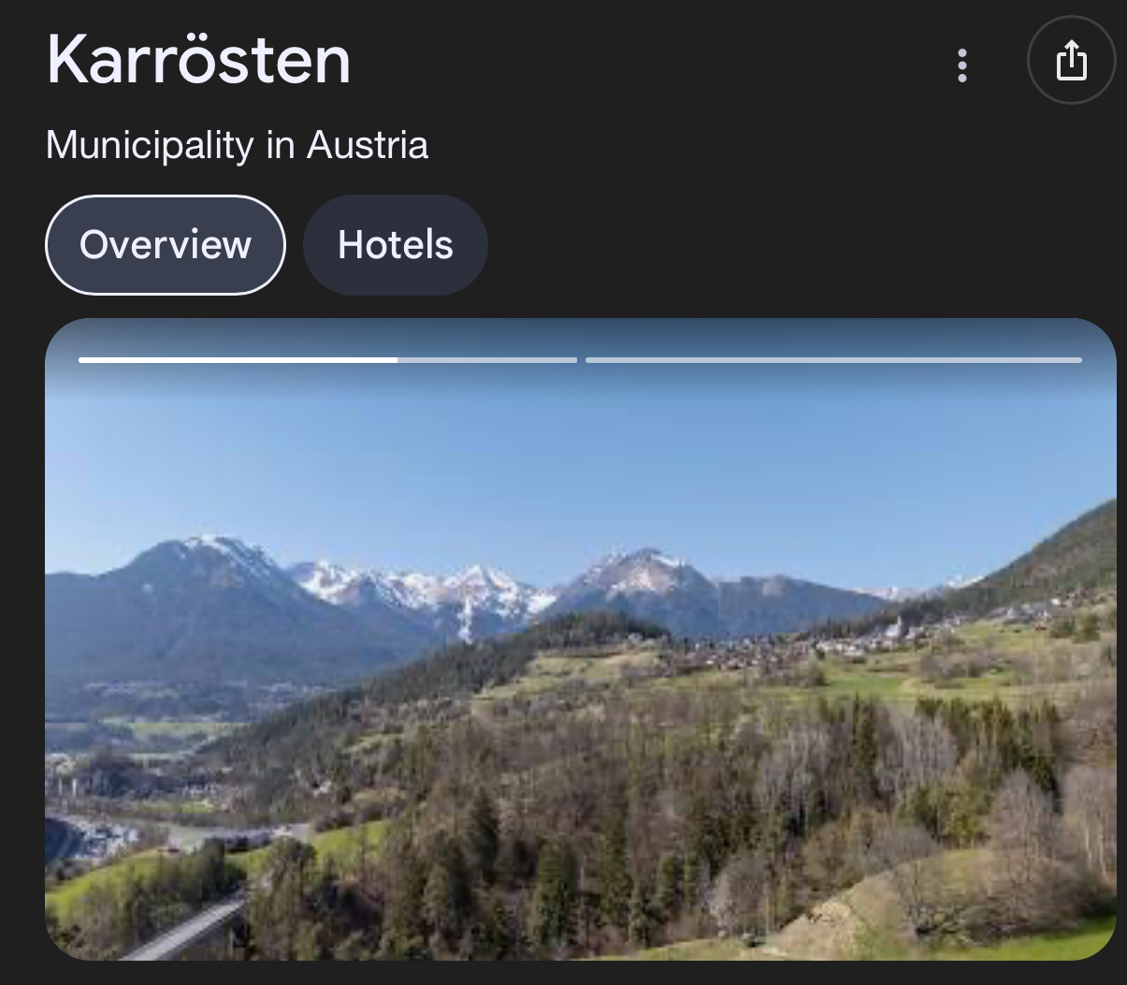Image resolution: width=1127 pixels, height=985 pixels.
Task: Jump to the second photo progress segment
Action: coord(833,359)
